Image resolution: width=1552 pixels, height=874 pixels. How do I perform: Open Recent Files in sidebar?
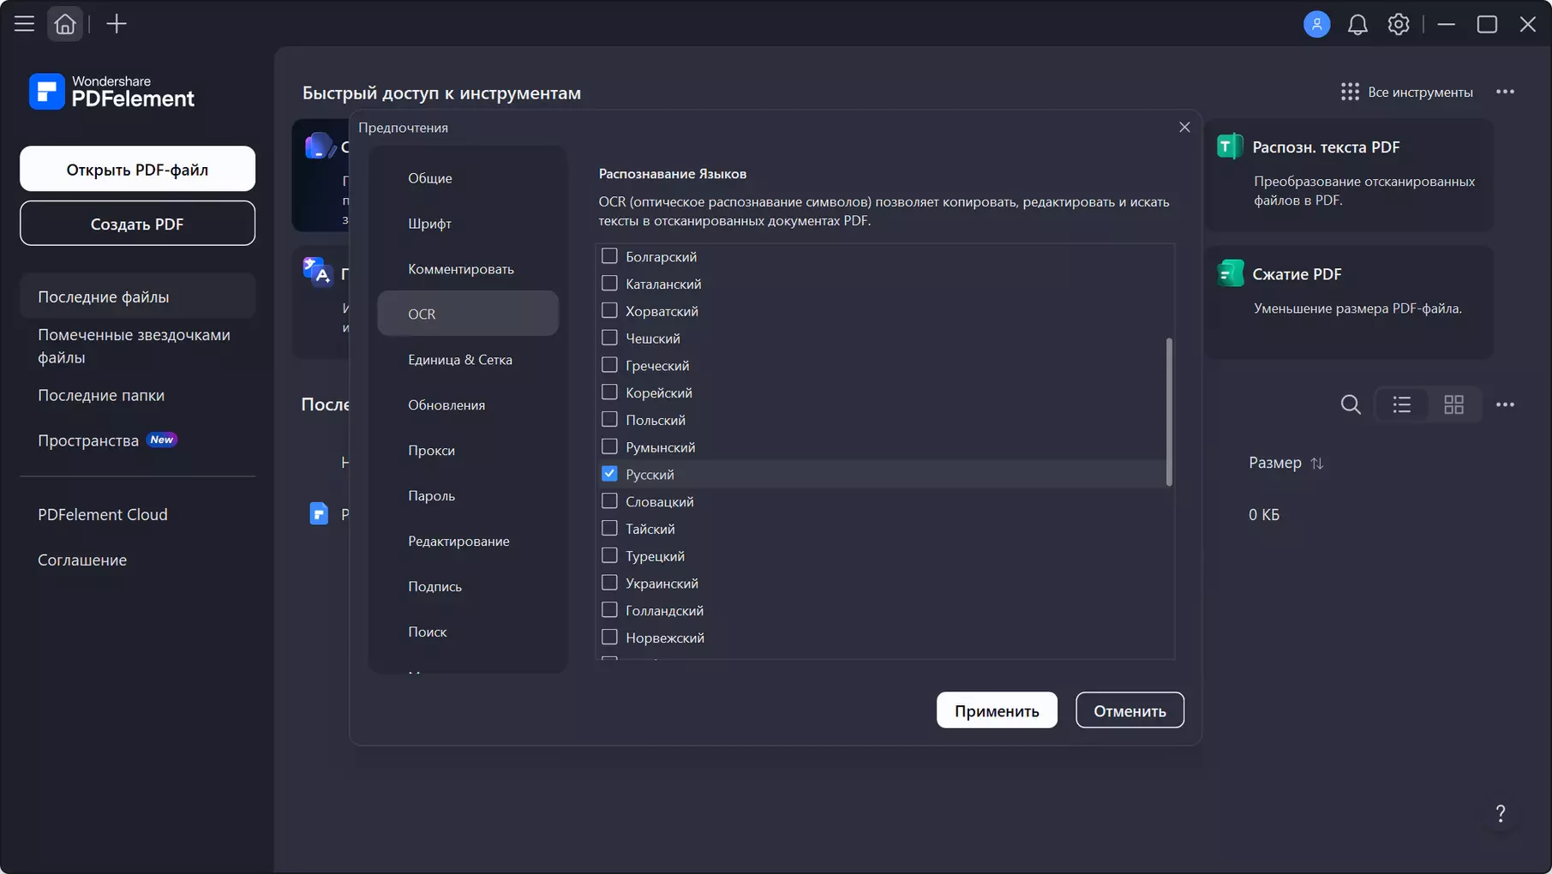click(137, 296)
